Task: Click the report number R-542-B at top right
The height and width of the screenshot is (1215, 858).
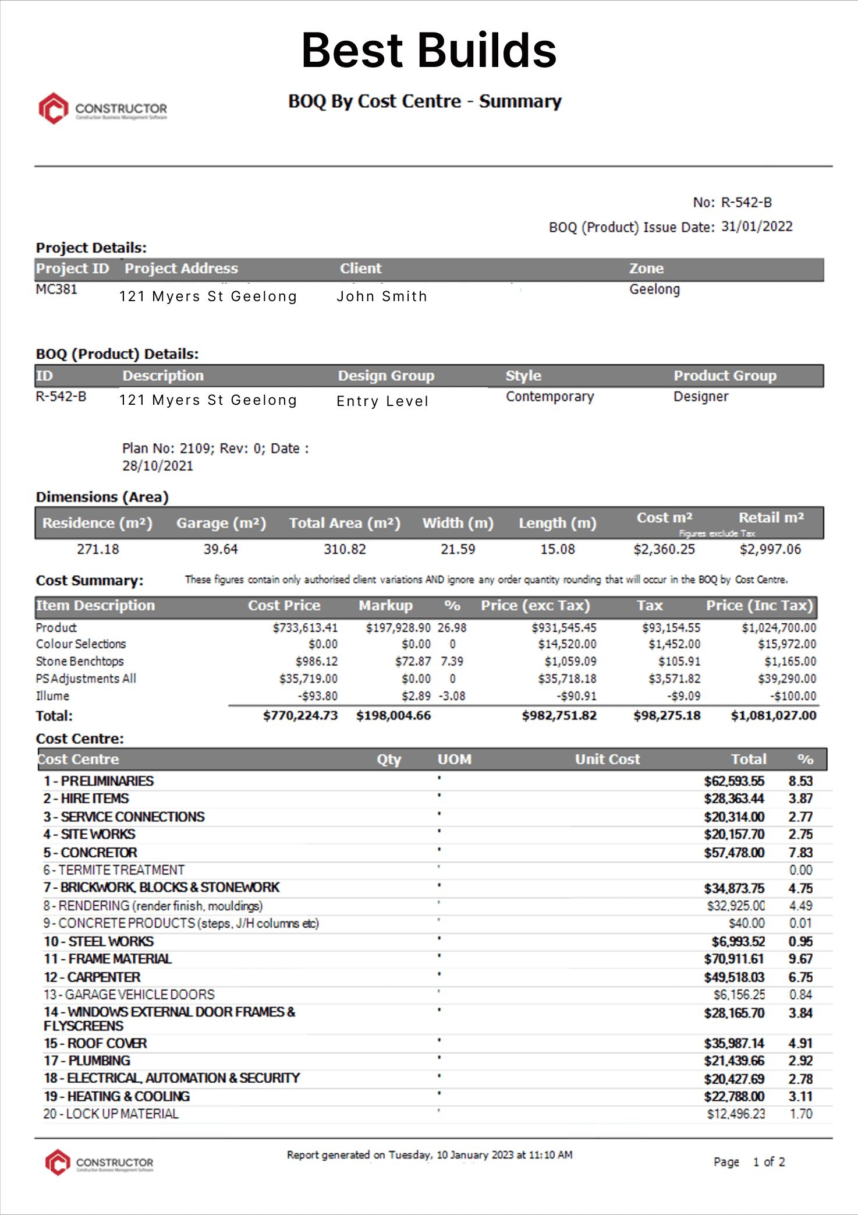Action: click(747, 202)
